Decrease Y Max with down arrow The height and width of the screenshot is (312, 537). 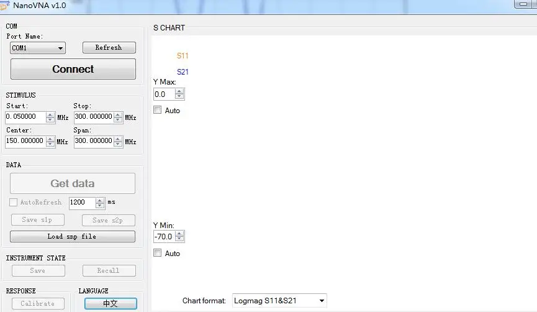(x=179, y=97)
